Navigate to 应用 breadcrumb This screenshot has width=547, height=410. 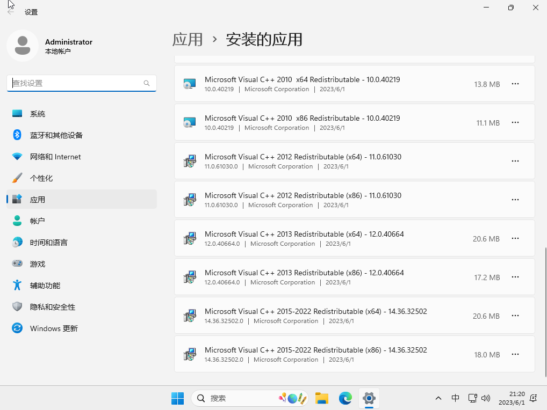pyautogui.click(x=188, y=39)
